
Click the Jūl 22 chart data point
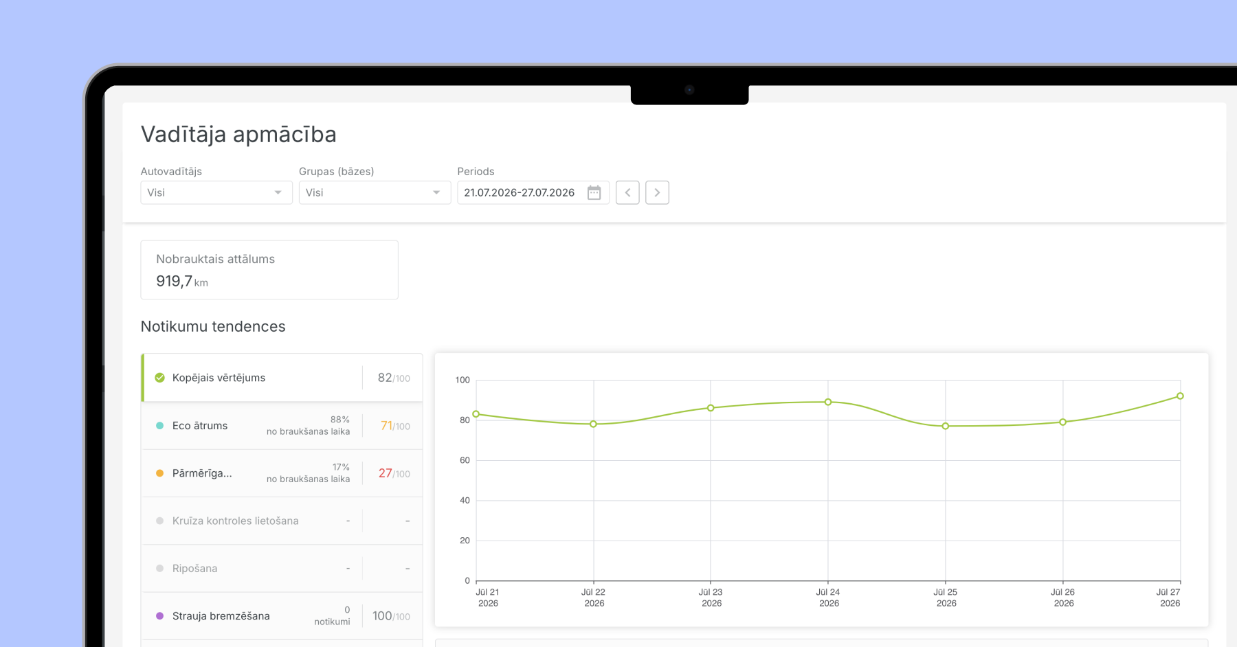pos(594,424)
